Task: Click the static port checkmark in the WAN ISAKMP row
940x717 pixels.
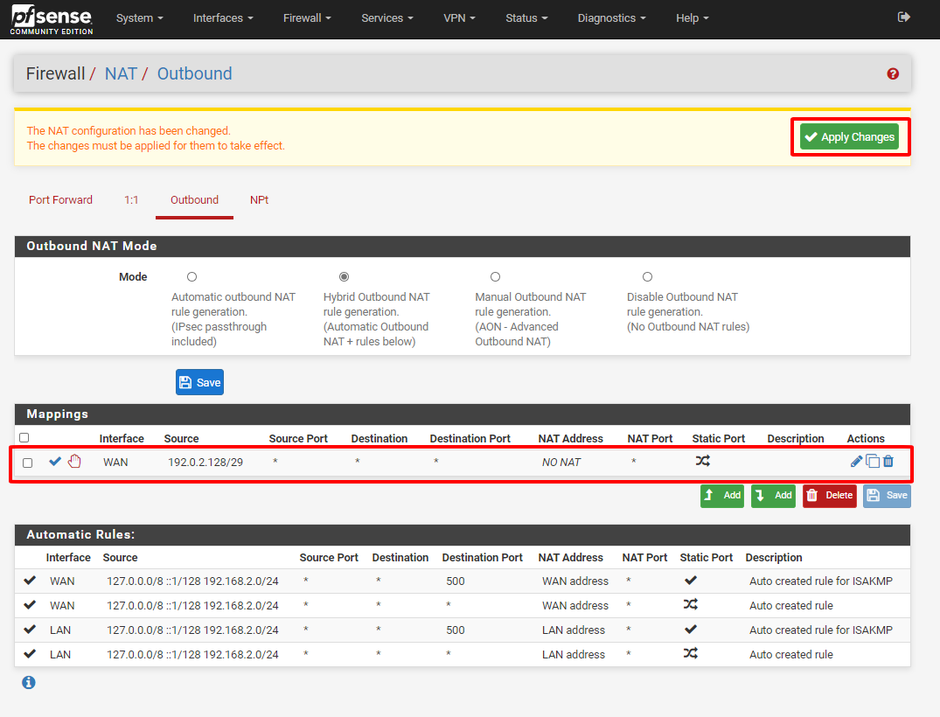Action: [x=691, y=581]
